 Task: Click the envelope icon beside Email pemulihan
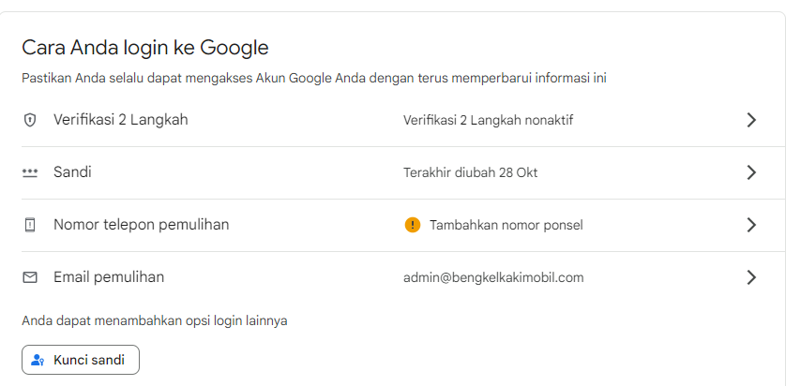tap(30, 277)
